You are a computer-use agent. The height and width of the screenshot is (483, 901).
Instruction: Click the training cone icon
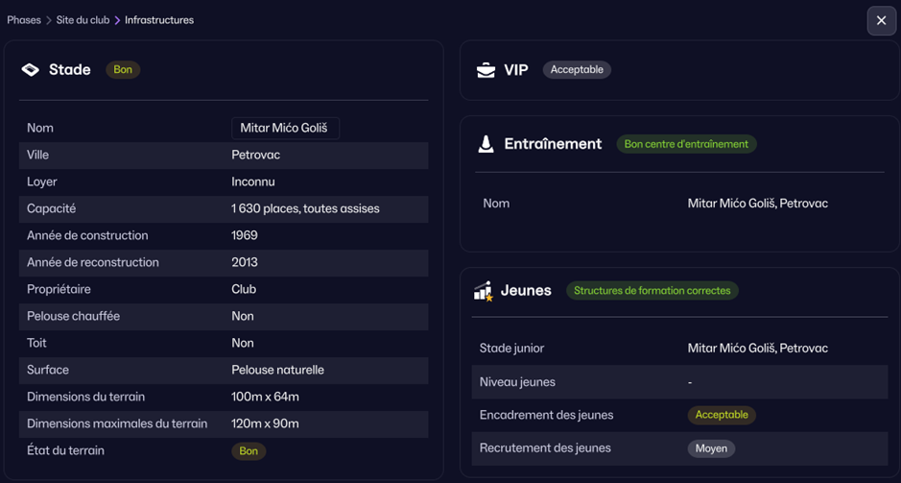point(486,144)
